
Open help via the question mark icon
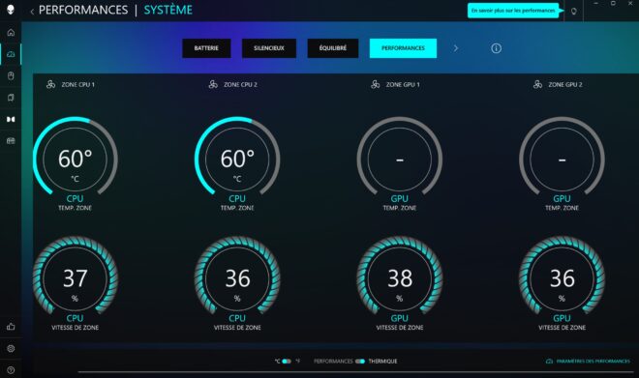point(11,370)
